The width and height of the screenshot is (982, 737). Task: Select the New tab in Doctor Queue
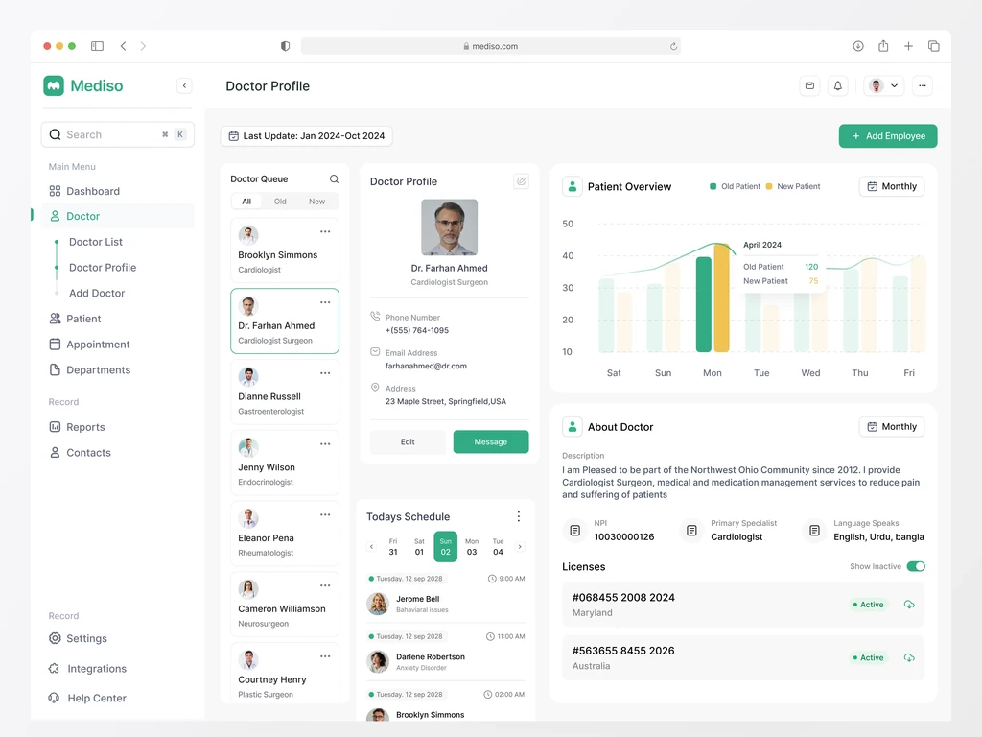tap(316, 202)
